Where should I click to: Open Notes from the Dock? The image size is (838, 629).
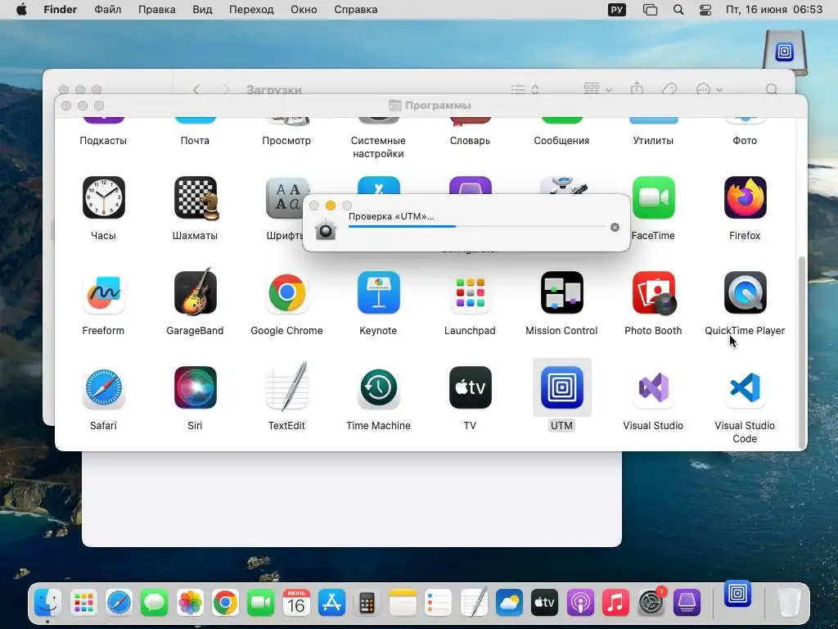pyautogui.click(x=403, y=604)
